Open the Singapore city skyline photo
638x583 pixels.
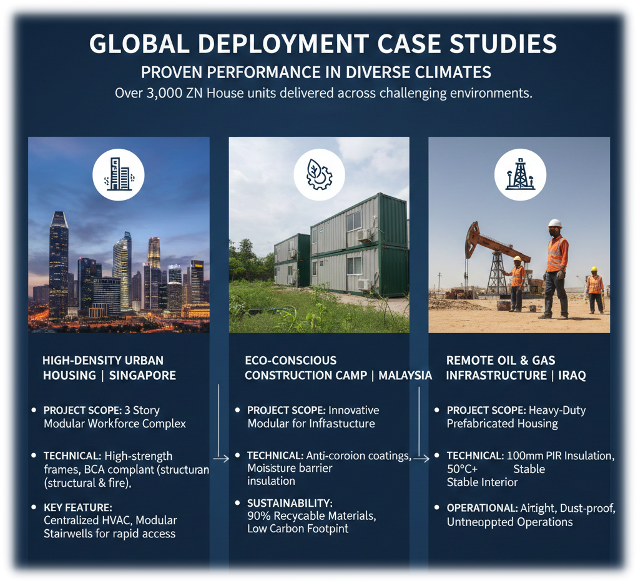click(119, 262)
